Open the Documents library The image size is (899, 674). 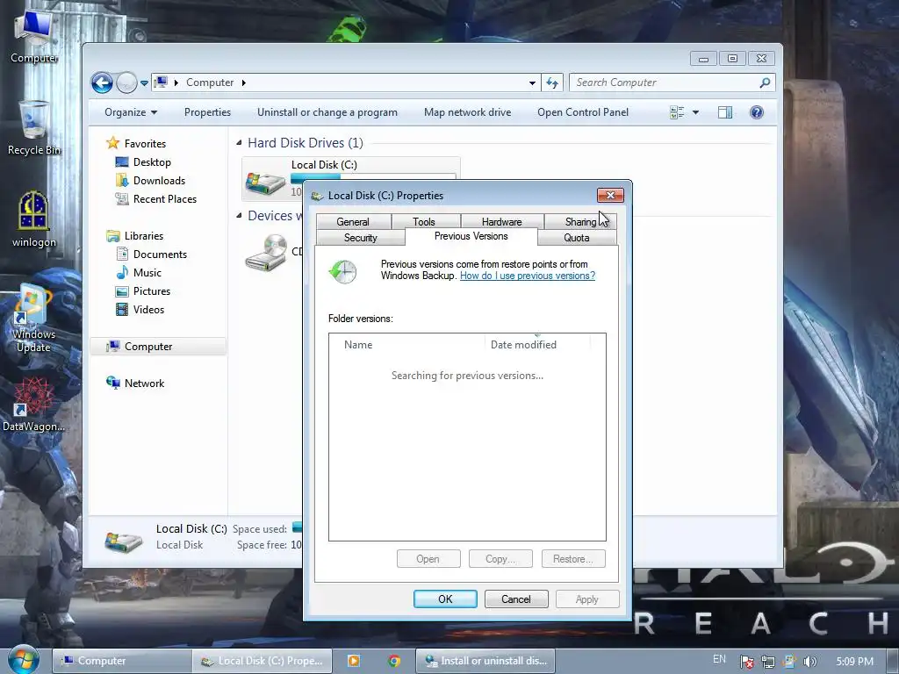click(152, 254)
